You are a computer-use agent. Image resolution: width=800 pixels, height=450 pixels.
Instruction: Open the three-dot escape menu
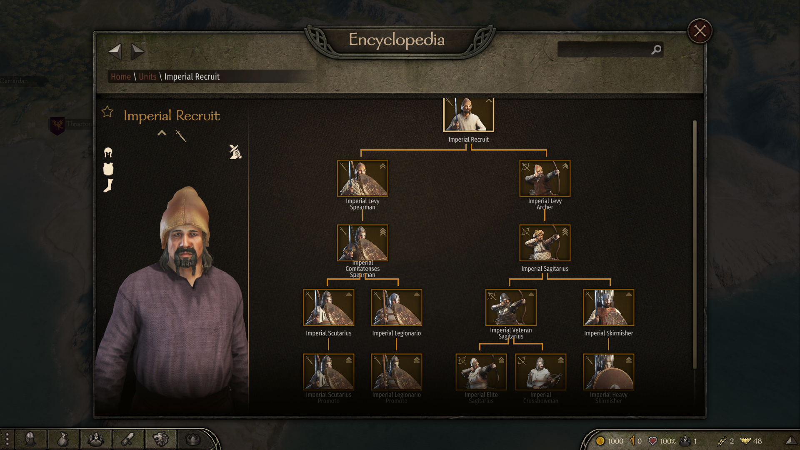pos(7,439)
